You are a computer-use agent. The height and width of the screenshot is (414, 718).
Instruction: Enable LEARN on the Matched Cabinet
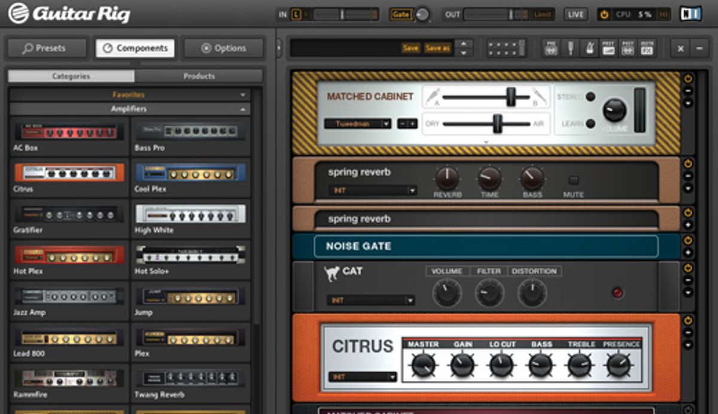[x=590, y=124]
